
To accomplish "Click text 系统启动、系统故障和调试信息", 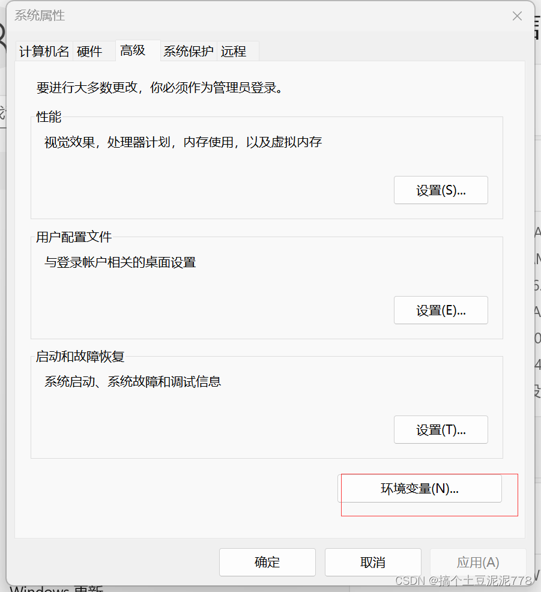I will pos(133,382).
